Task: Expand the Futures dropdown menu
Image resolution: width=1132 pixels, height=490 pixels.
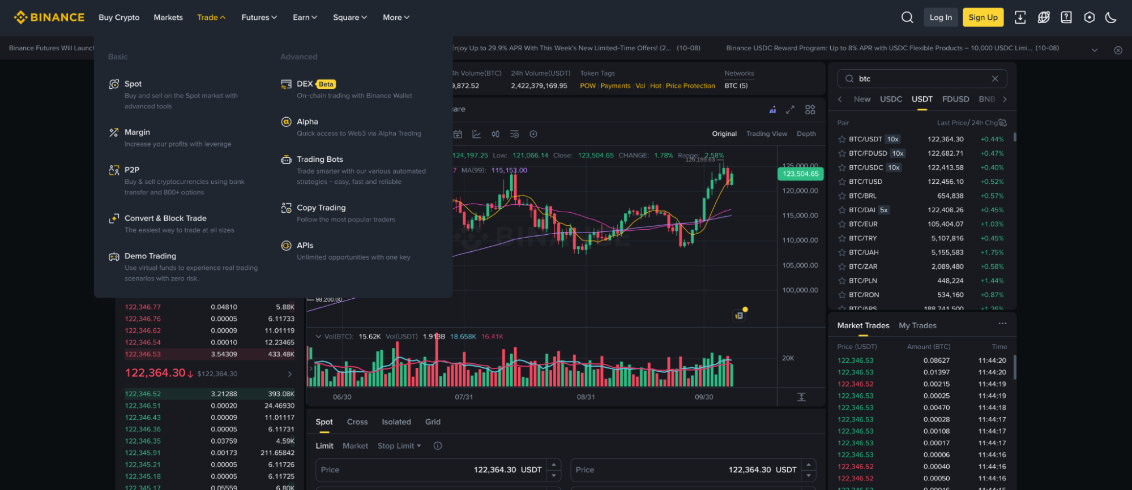Action: click(x=259, y=18)
